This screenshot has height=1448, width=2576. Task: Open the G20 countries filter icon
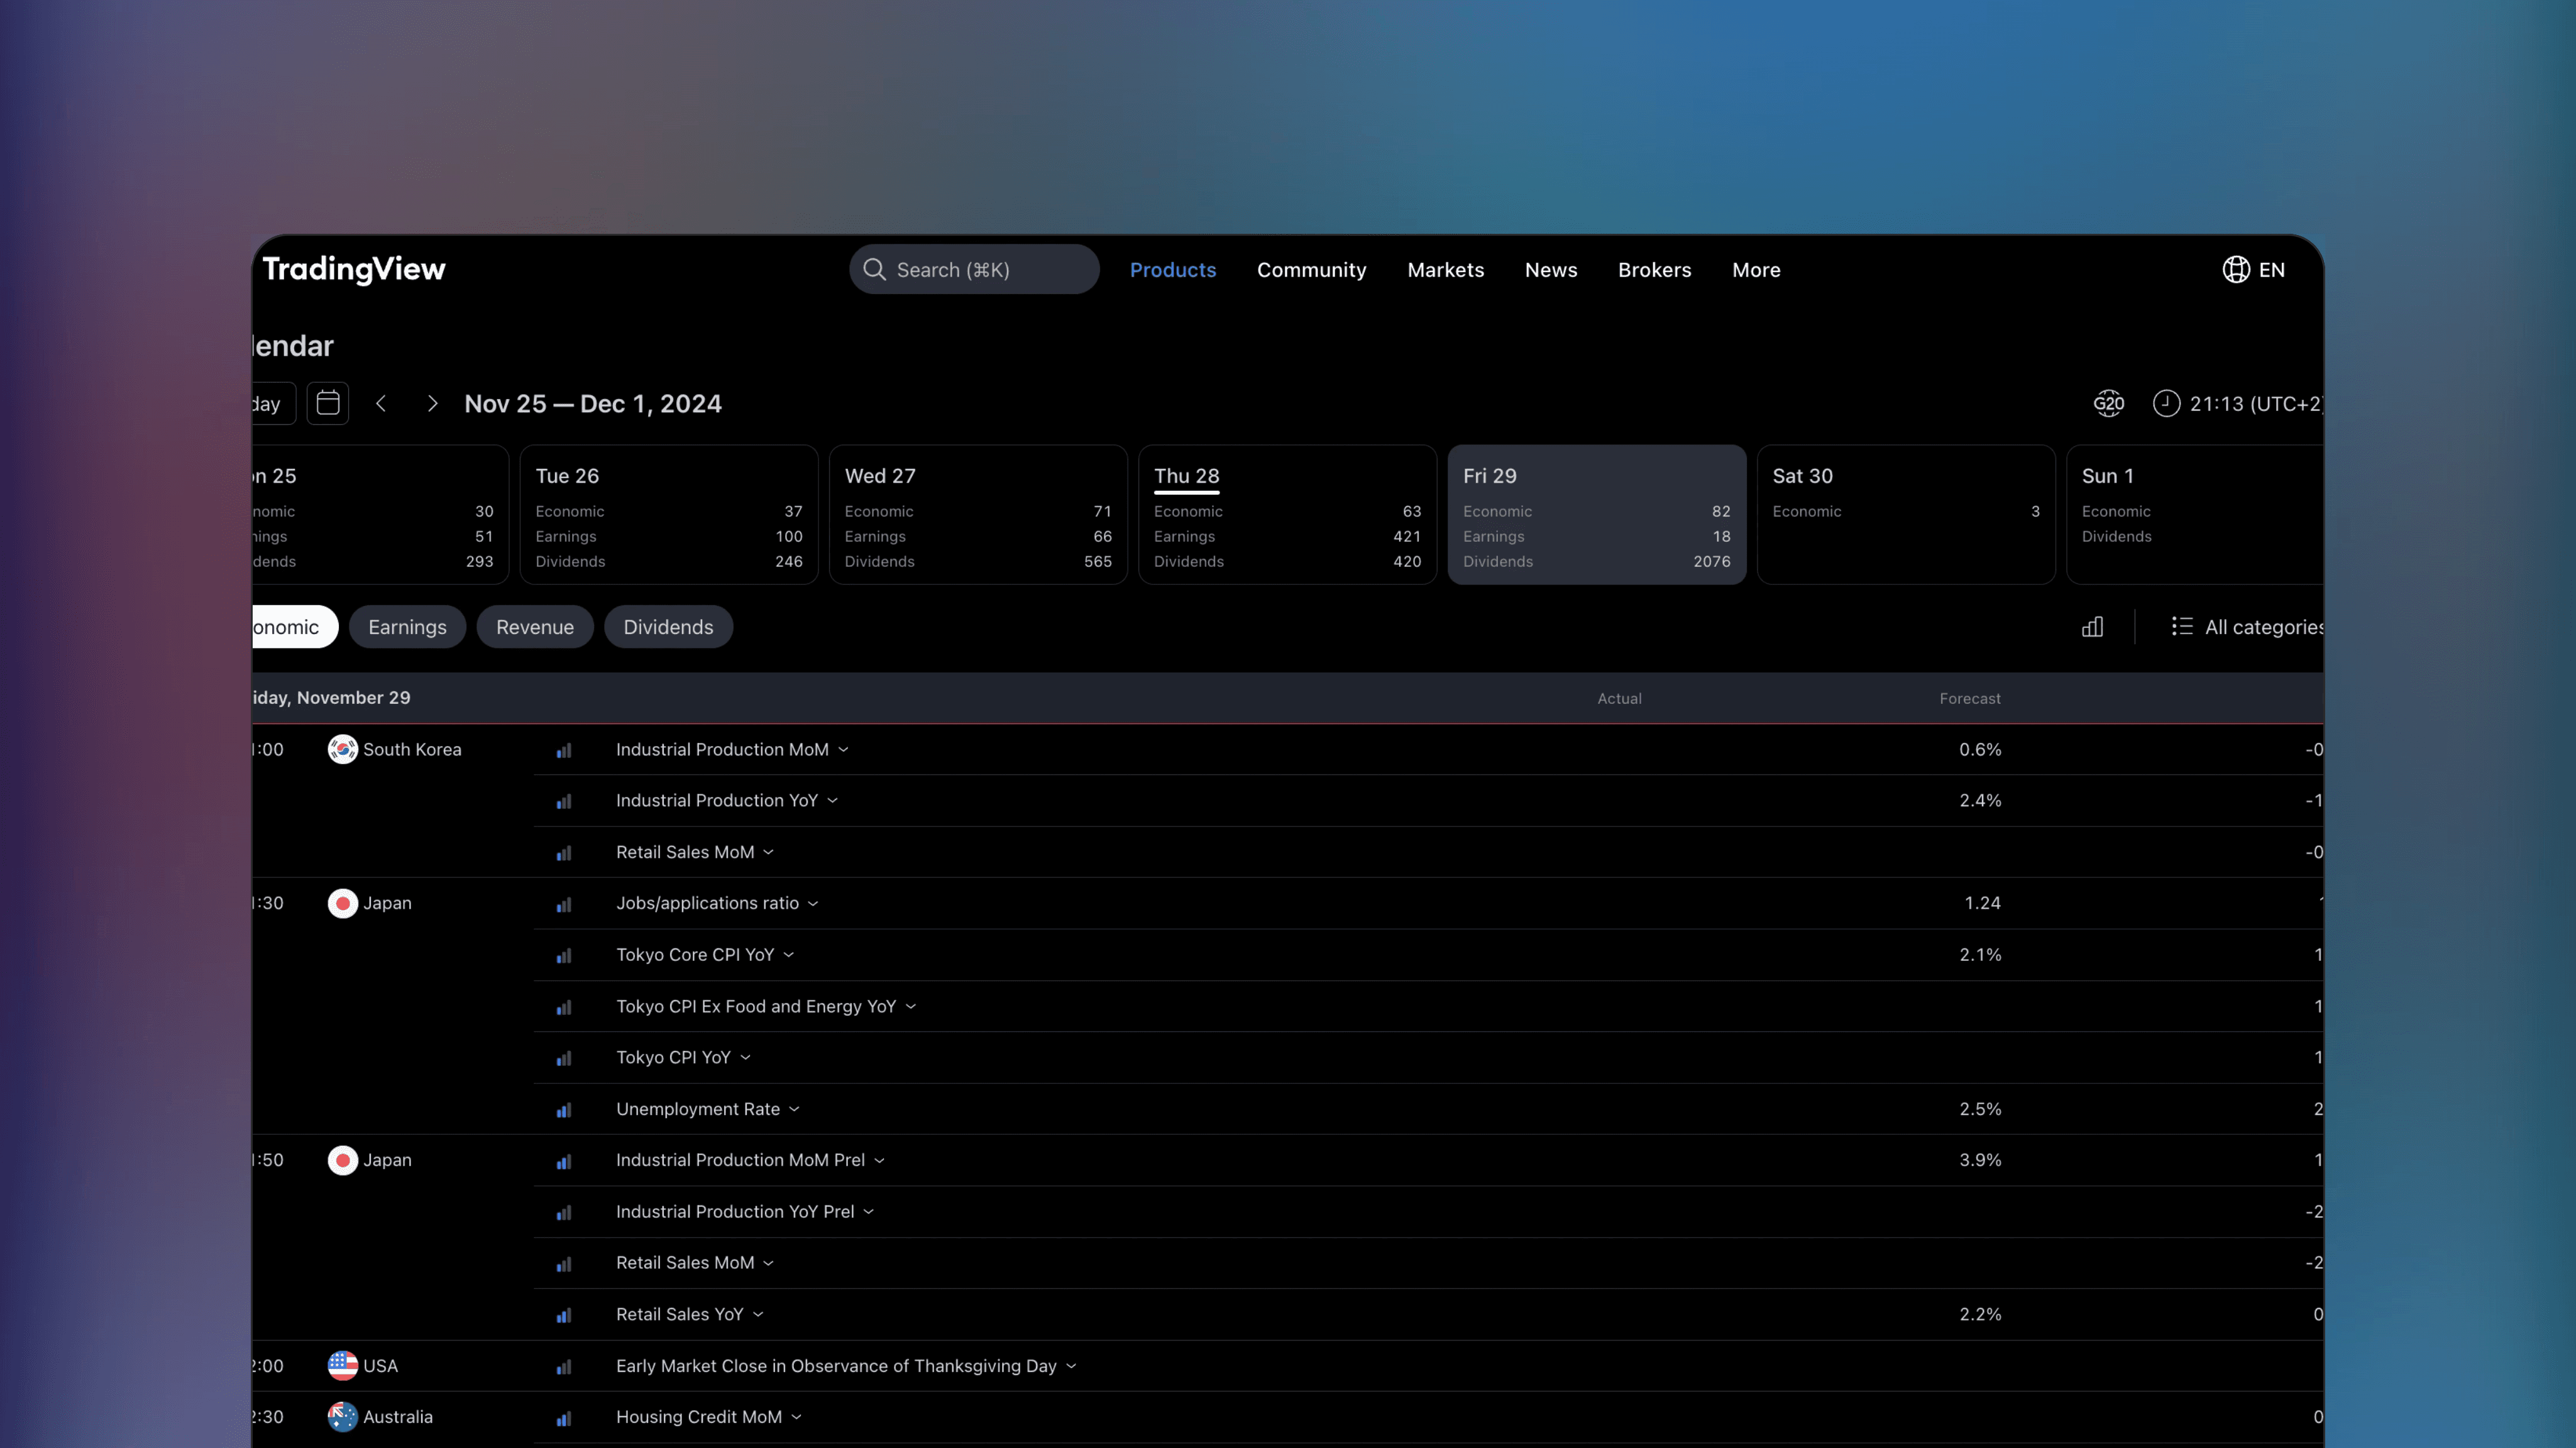tap(2108, 403)
